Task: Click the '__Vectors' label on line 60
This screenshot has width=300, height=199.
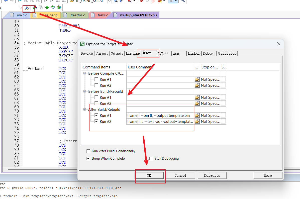Action: pos(34,68)
